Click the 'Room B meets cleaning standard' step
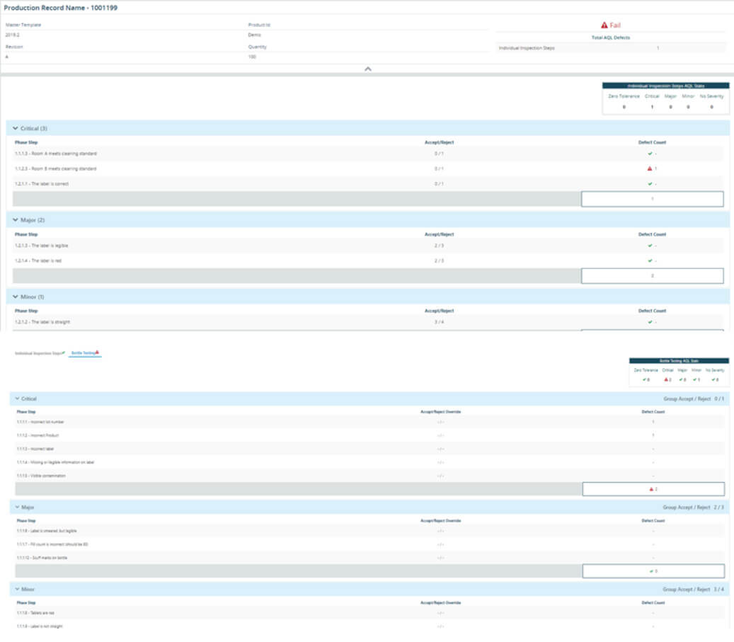The width and height of the screenshot is (734, 642). point(55,169)
